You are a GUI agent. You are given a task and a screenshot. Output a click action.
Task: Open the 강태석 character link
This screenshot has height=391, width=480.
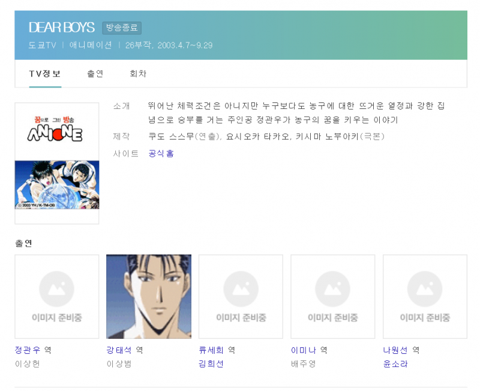(119, 350)
